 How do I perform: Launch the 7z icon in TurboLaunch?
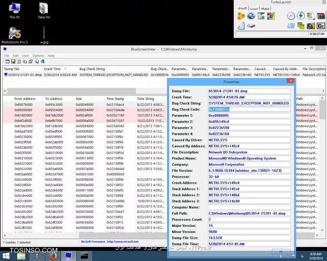(321, 26)
